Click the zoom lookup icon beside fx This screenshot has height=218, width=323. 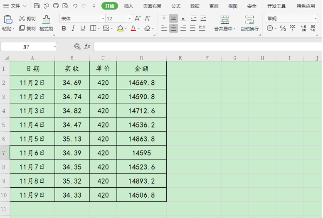point(77,47)
